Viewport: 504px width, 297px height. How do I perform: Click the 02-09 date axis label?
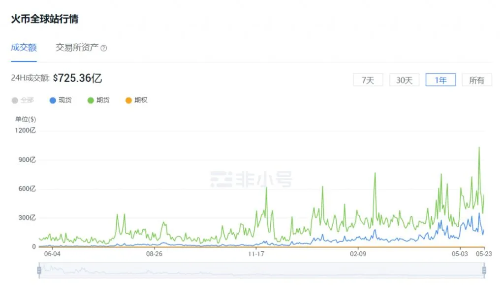358,254
